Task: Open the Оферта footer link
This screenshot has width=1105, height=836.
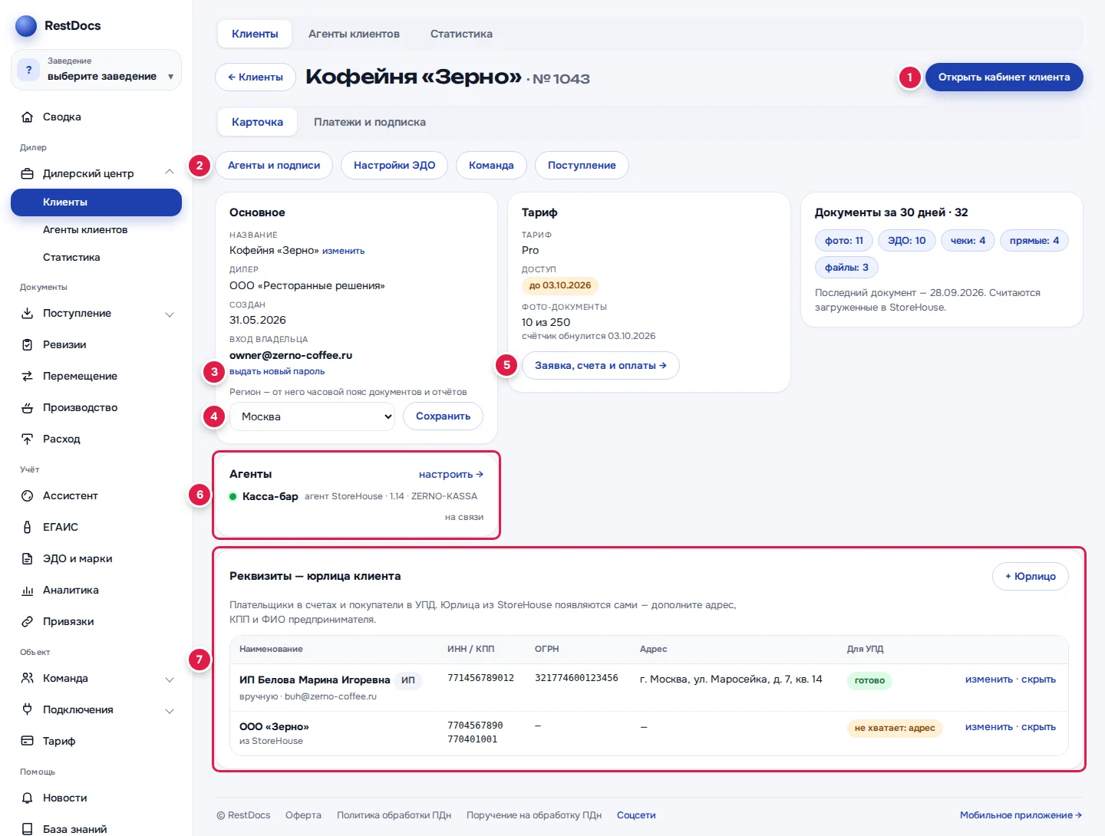Action: click(x=303, y=815)
